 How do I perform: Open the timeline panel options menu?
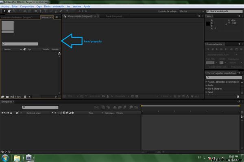(239, 101)
